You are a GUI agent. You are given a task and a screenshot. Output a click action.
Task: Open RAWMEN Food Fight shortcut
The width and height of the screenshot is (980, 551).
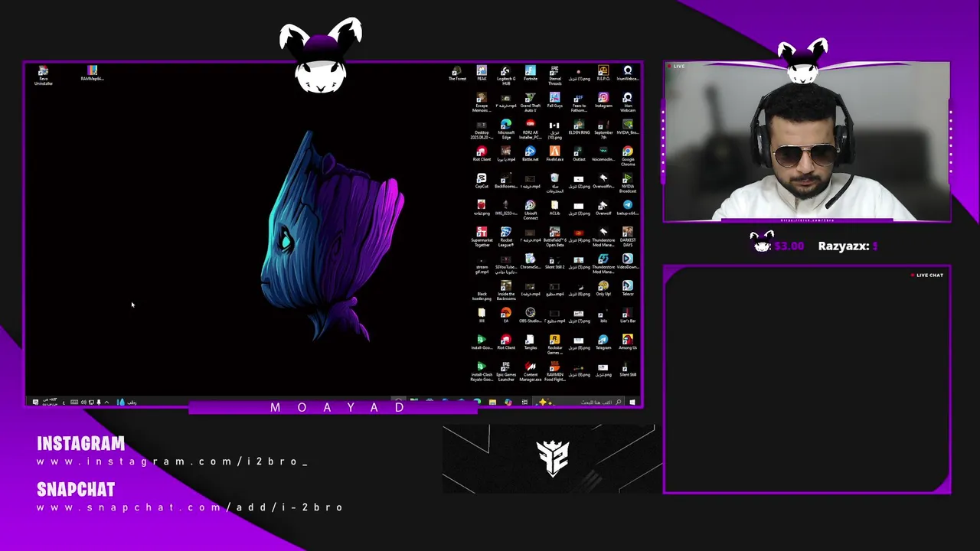tap(554, 370)
